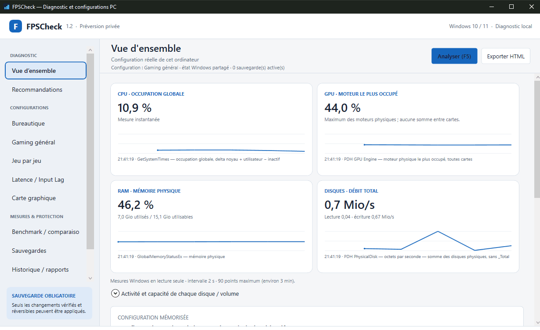Viewport: 540px width, 330px height.
Task: Click the CPU · OCCUPATION GLOBALE heading
Action: [x=151, y=94]
